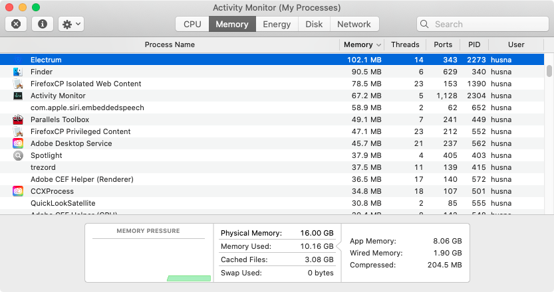
Task: Click the Adobe Desktop Service icon
Action: tap(18, 143)
